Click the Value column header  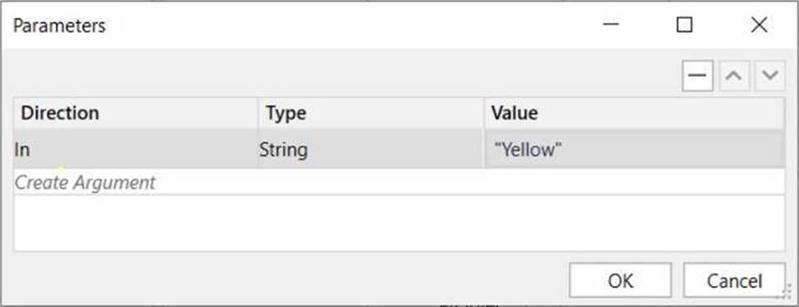(634, 113)
